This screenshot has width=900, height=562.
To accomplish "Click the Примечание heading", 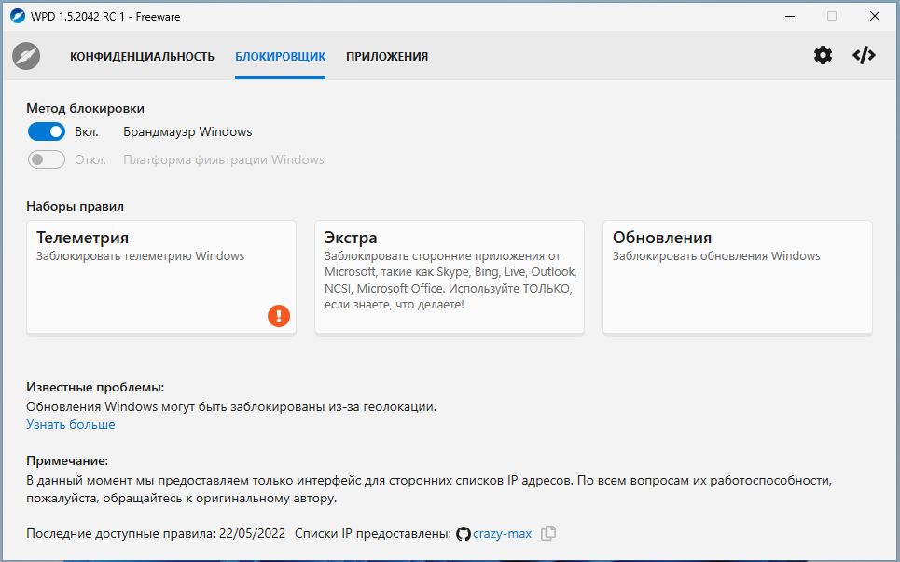I will point(67,460).
